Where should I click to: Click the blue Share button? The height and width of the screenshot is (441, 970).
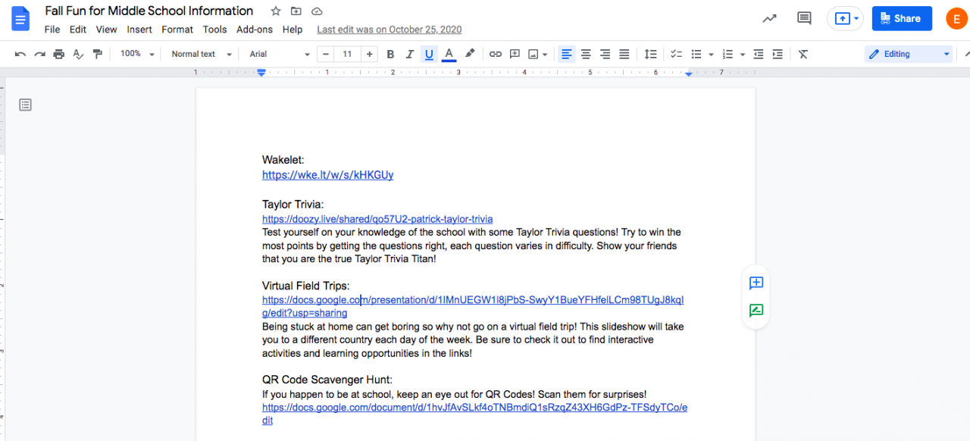click(902, 18)
